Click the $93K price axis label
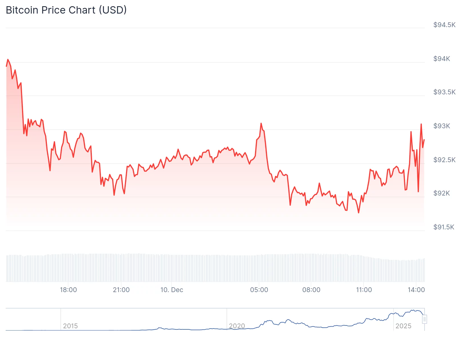Screen dimensions: 461x339 tap(442, 126)
